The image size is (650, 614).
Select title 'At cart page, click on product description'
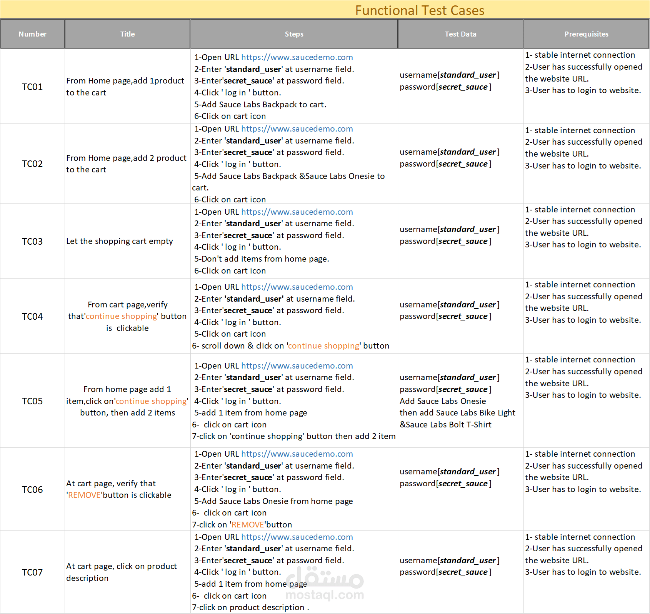(x=122, y=572)
